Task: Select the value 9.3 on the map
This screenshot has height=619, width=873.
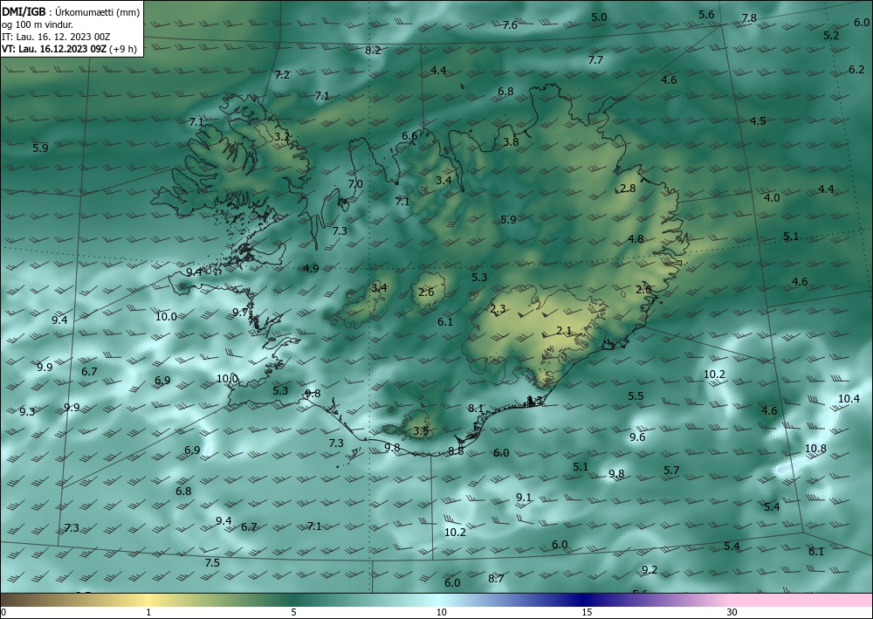Action: (x=27, y=412)
